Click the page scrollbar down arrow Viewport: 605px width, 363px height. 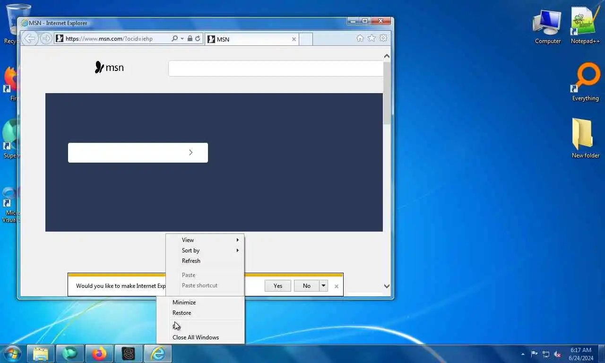point(387,286)
